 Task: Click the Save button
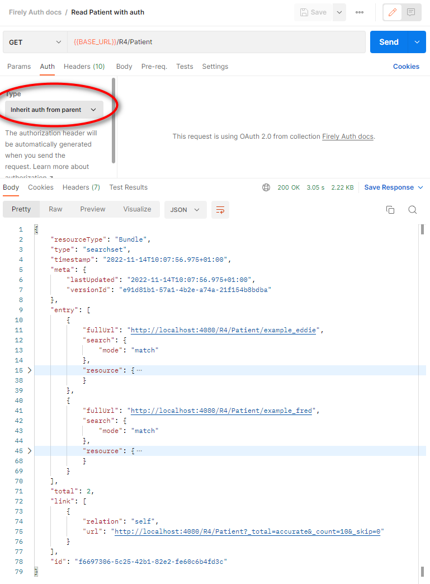click(x=313, y=12)
